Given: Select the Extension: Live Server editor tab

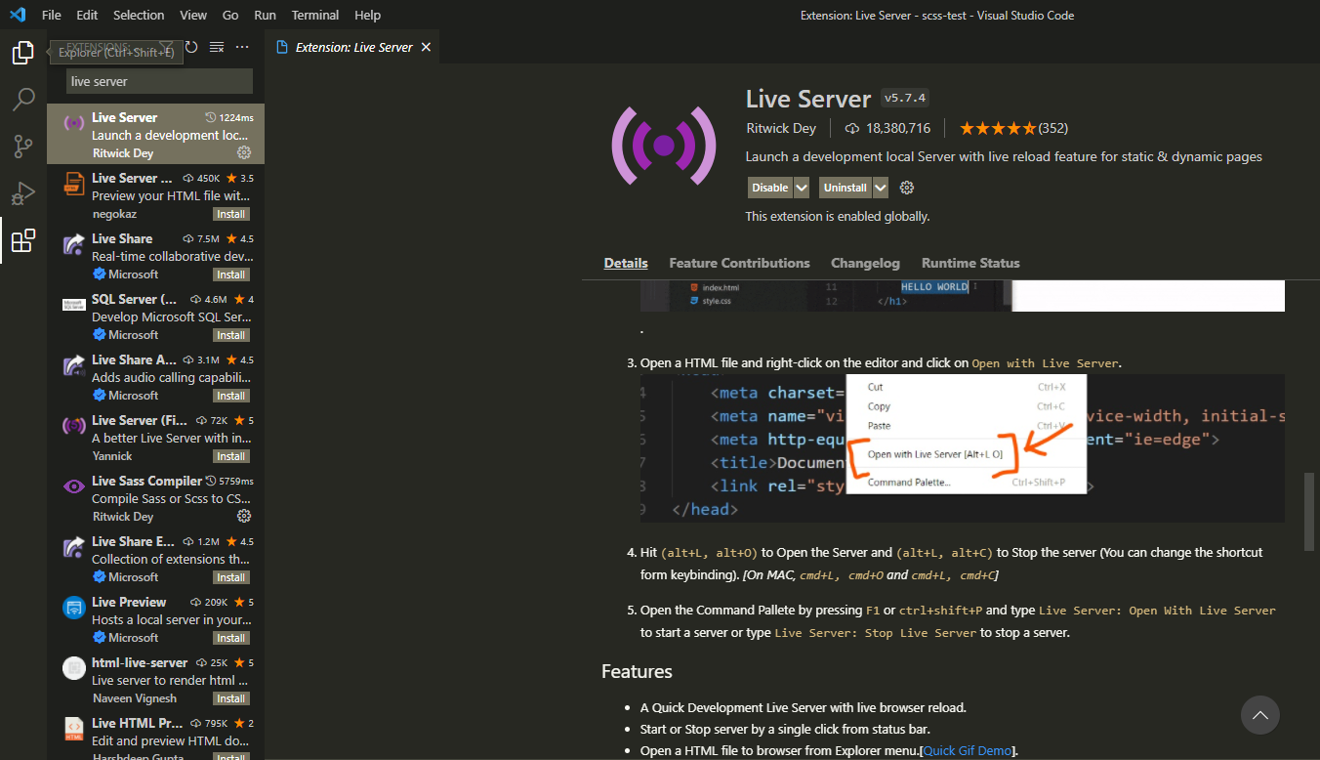Looking at the screenshot, I should (352, 47).
